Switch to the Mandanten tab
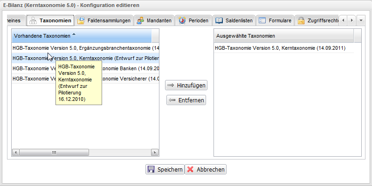The image size is (372, 186). coord(154,20)
